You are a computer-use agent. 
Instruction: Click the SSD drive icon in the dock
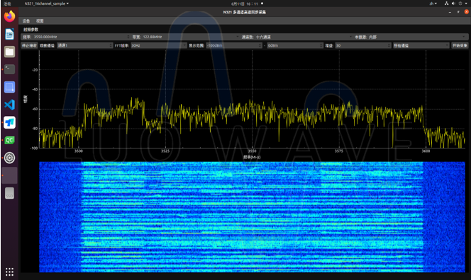(10, 194)
